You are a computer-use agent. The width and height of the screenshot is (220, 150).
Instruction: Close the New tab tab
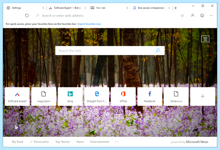127,8
